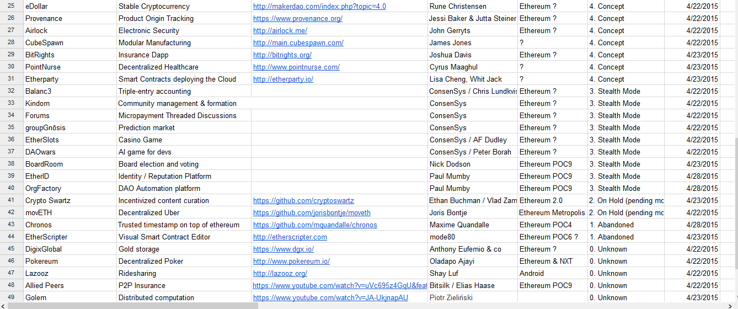Open the github jorisbontje moveth link

[312, 213]
